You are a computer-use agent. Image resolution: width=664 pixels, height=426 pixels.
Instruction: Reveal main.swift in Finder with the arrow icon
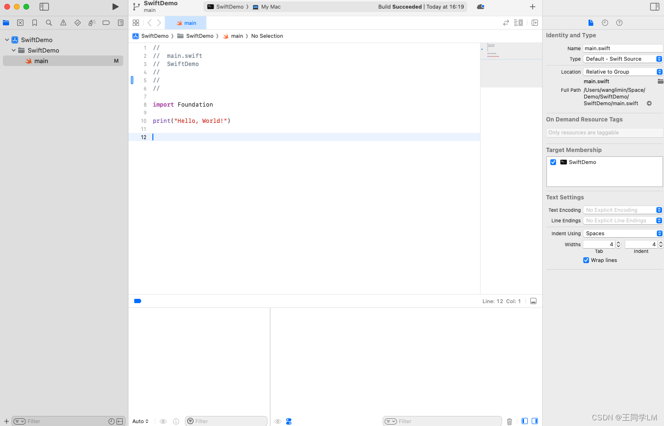click(649, 103)
